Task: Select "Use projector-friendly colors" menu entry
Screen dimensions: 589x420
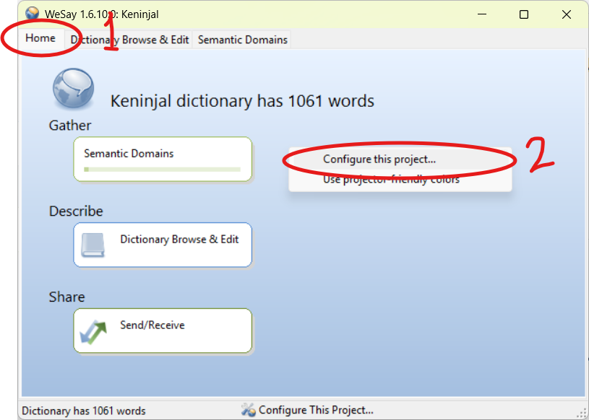Action: 391,179
